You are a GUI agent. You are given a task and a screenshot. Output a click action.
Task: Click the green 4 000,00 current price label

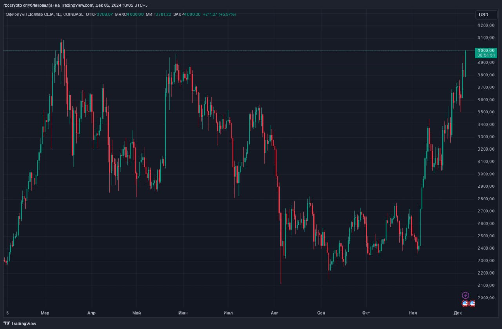(486, 50)
